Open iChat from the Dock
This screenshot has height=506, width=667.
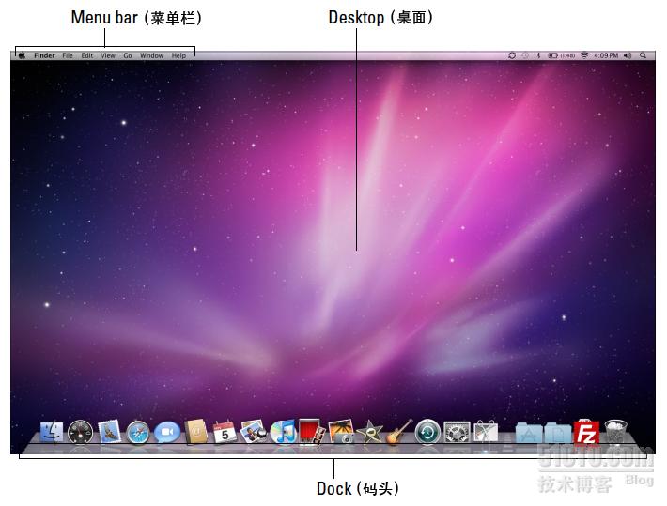(167, 433)
